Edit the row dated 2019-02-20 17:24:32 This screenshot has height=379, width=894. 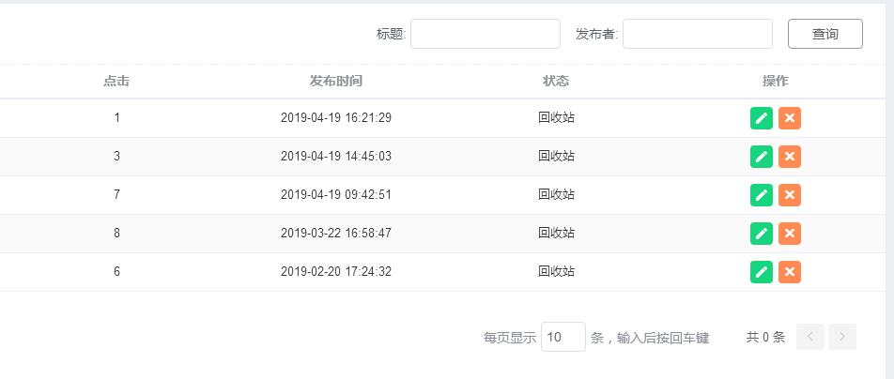762,272
